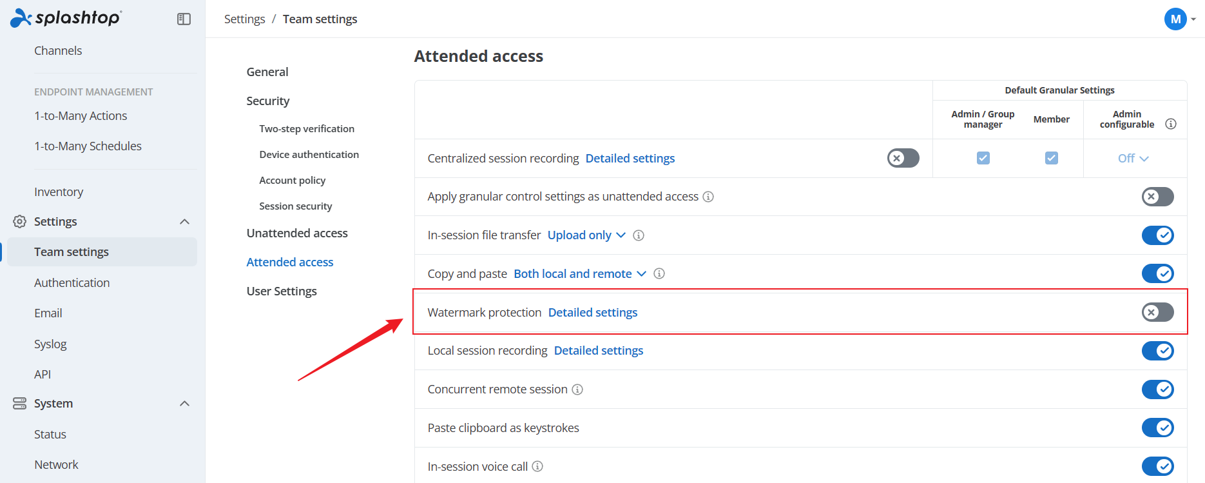The image size is (1205, 483).
Task: Open Watermark protection Detailed settings link
Action: (593, 312)
